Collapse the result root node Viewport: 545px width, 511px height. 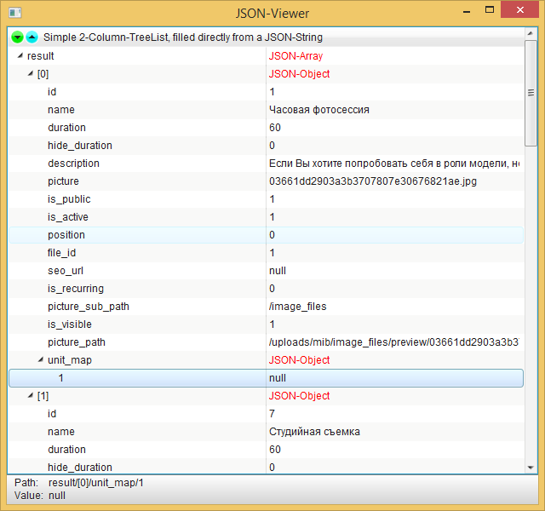point(20,55)
